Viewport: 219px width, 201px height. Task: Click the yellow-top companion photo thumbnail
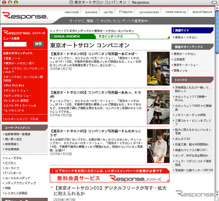(x=158, y=69)
